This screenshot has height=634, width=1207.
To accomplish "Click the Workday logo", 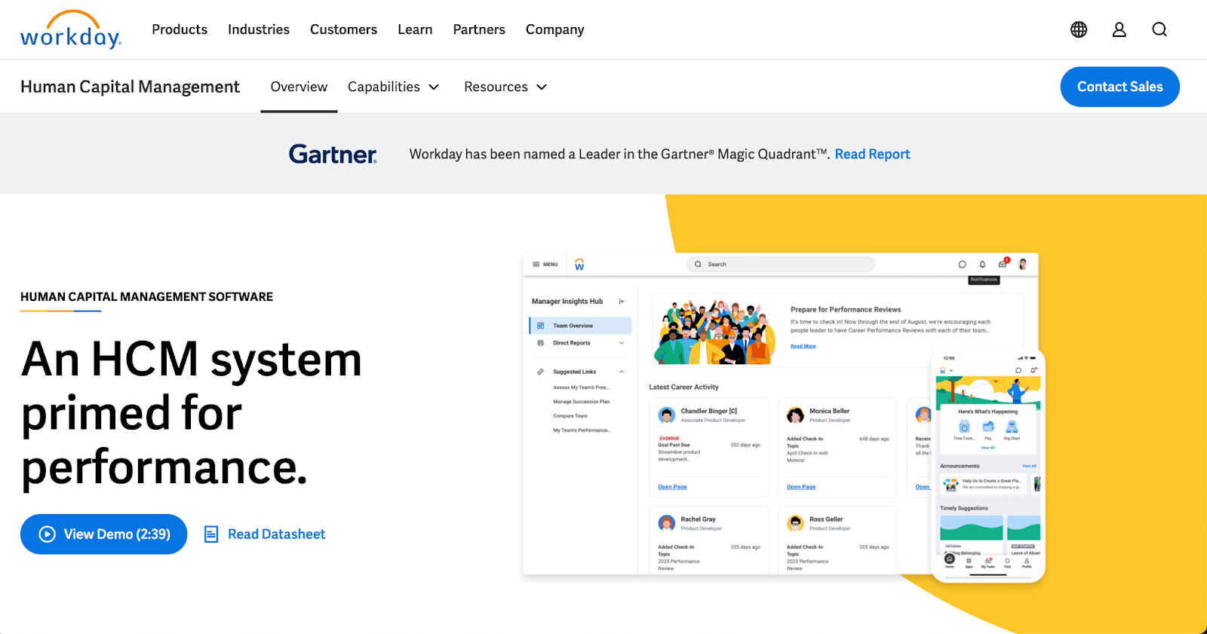I will click(x=71, y=29).
